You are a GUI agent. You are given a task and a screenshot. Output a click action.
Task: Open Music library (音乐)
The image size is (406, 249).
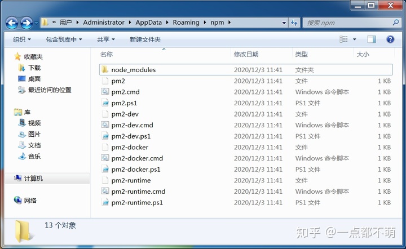coord(29,156)
